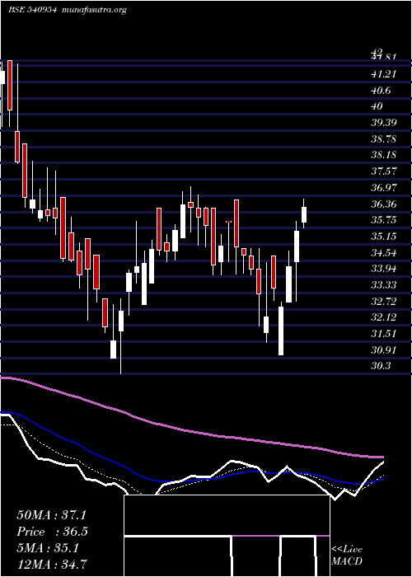Click the 32.72 price axis label
412x577 pixels.
coord(384,302)
